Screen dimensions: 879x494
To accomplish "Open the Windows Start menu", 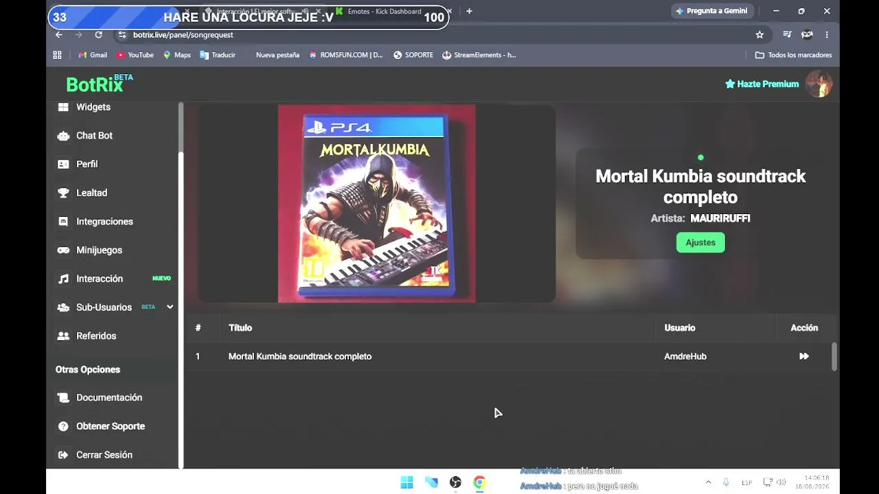I will point(407,483).
